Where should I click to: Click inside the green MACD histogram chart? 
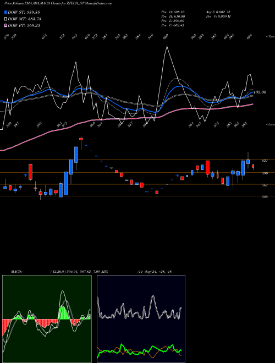point(47,319)
